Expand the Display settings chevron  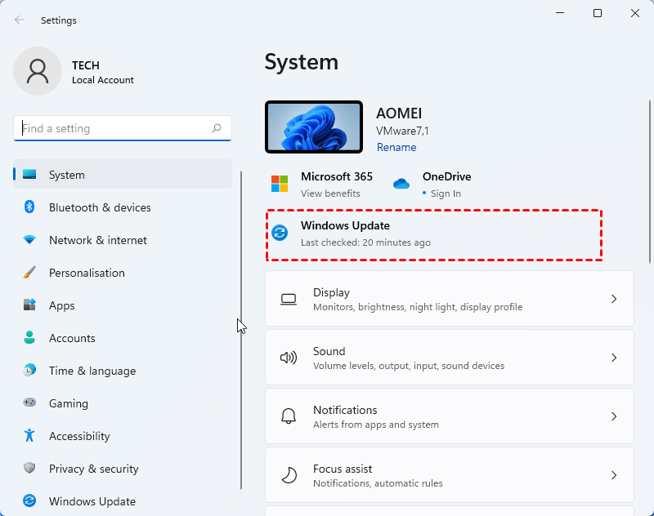click(614, 299)
